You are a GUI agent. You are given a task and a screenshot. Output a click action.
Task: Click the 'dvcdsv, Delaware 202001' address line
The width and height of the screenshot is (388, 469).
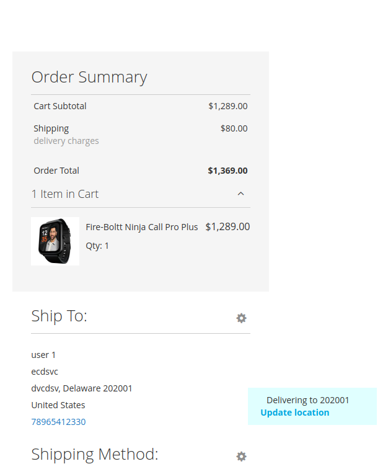click(82, 388)
